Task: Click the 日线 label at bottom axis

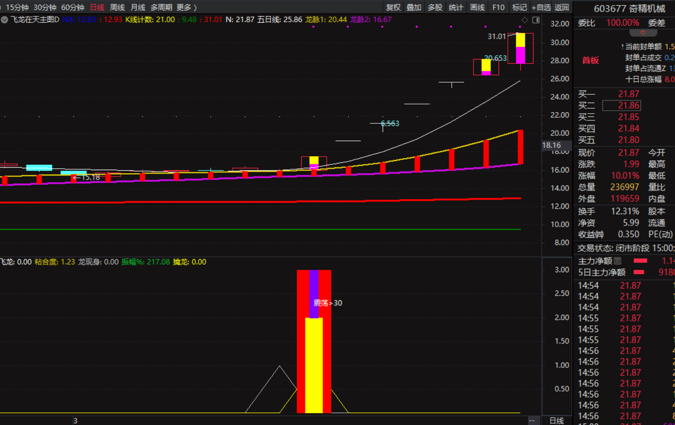Action: 557,421
